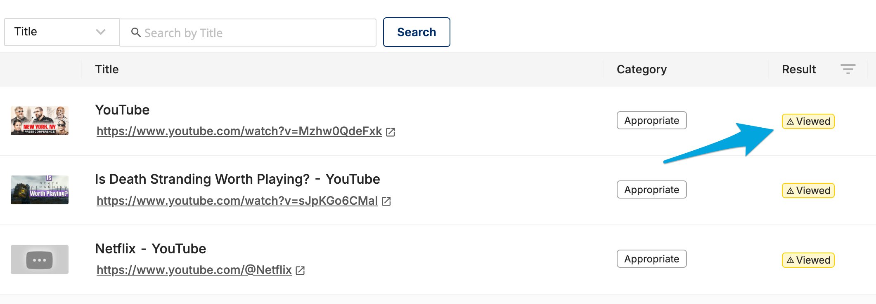The image size is (876, 304).
Task: Open the Result column filter icon
Action: 848,69
